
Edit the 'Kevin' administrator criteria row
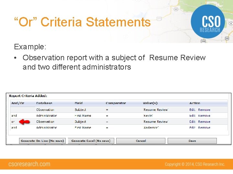(x=192, y=116)
